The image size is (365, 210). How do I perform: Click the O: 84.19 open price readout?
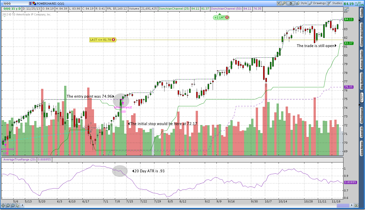coord(48,9)
